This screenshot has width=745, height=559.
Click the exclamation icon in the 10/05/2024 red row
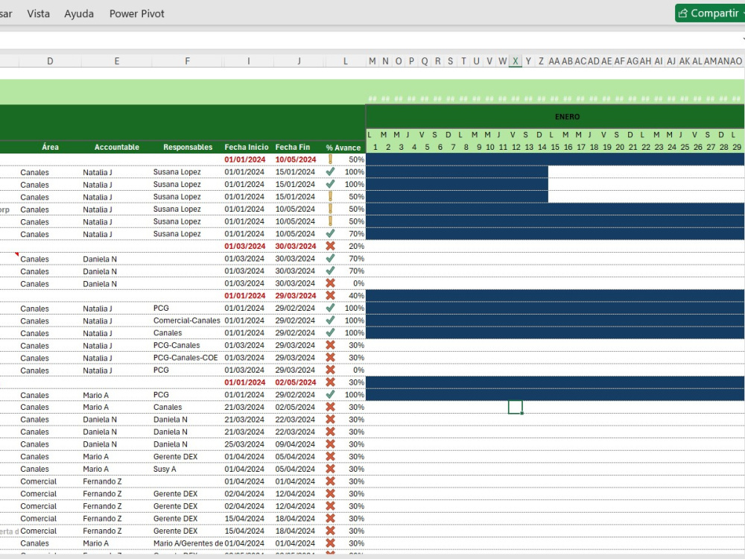pos(330,160)
